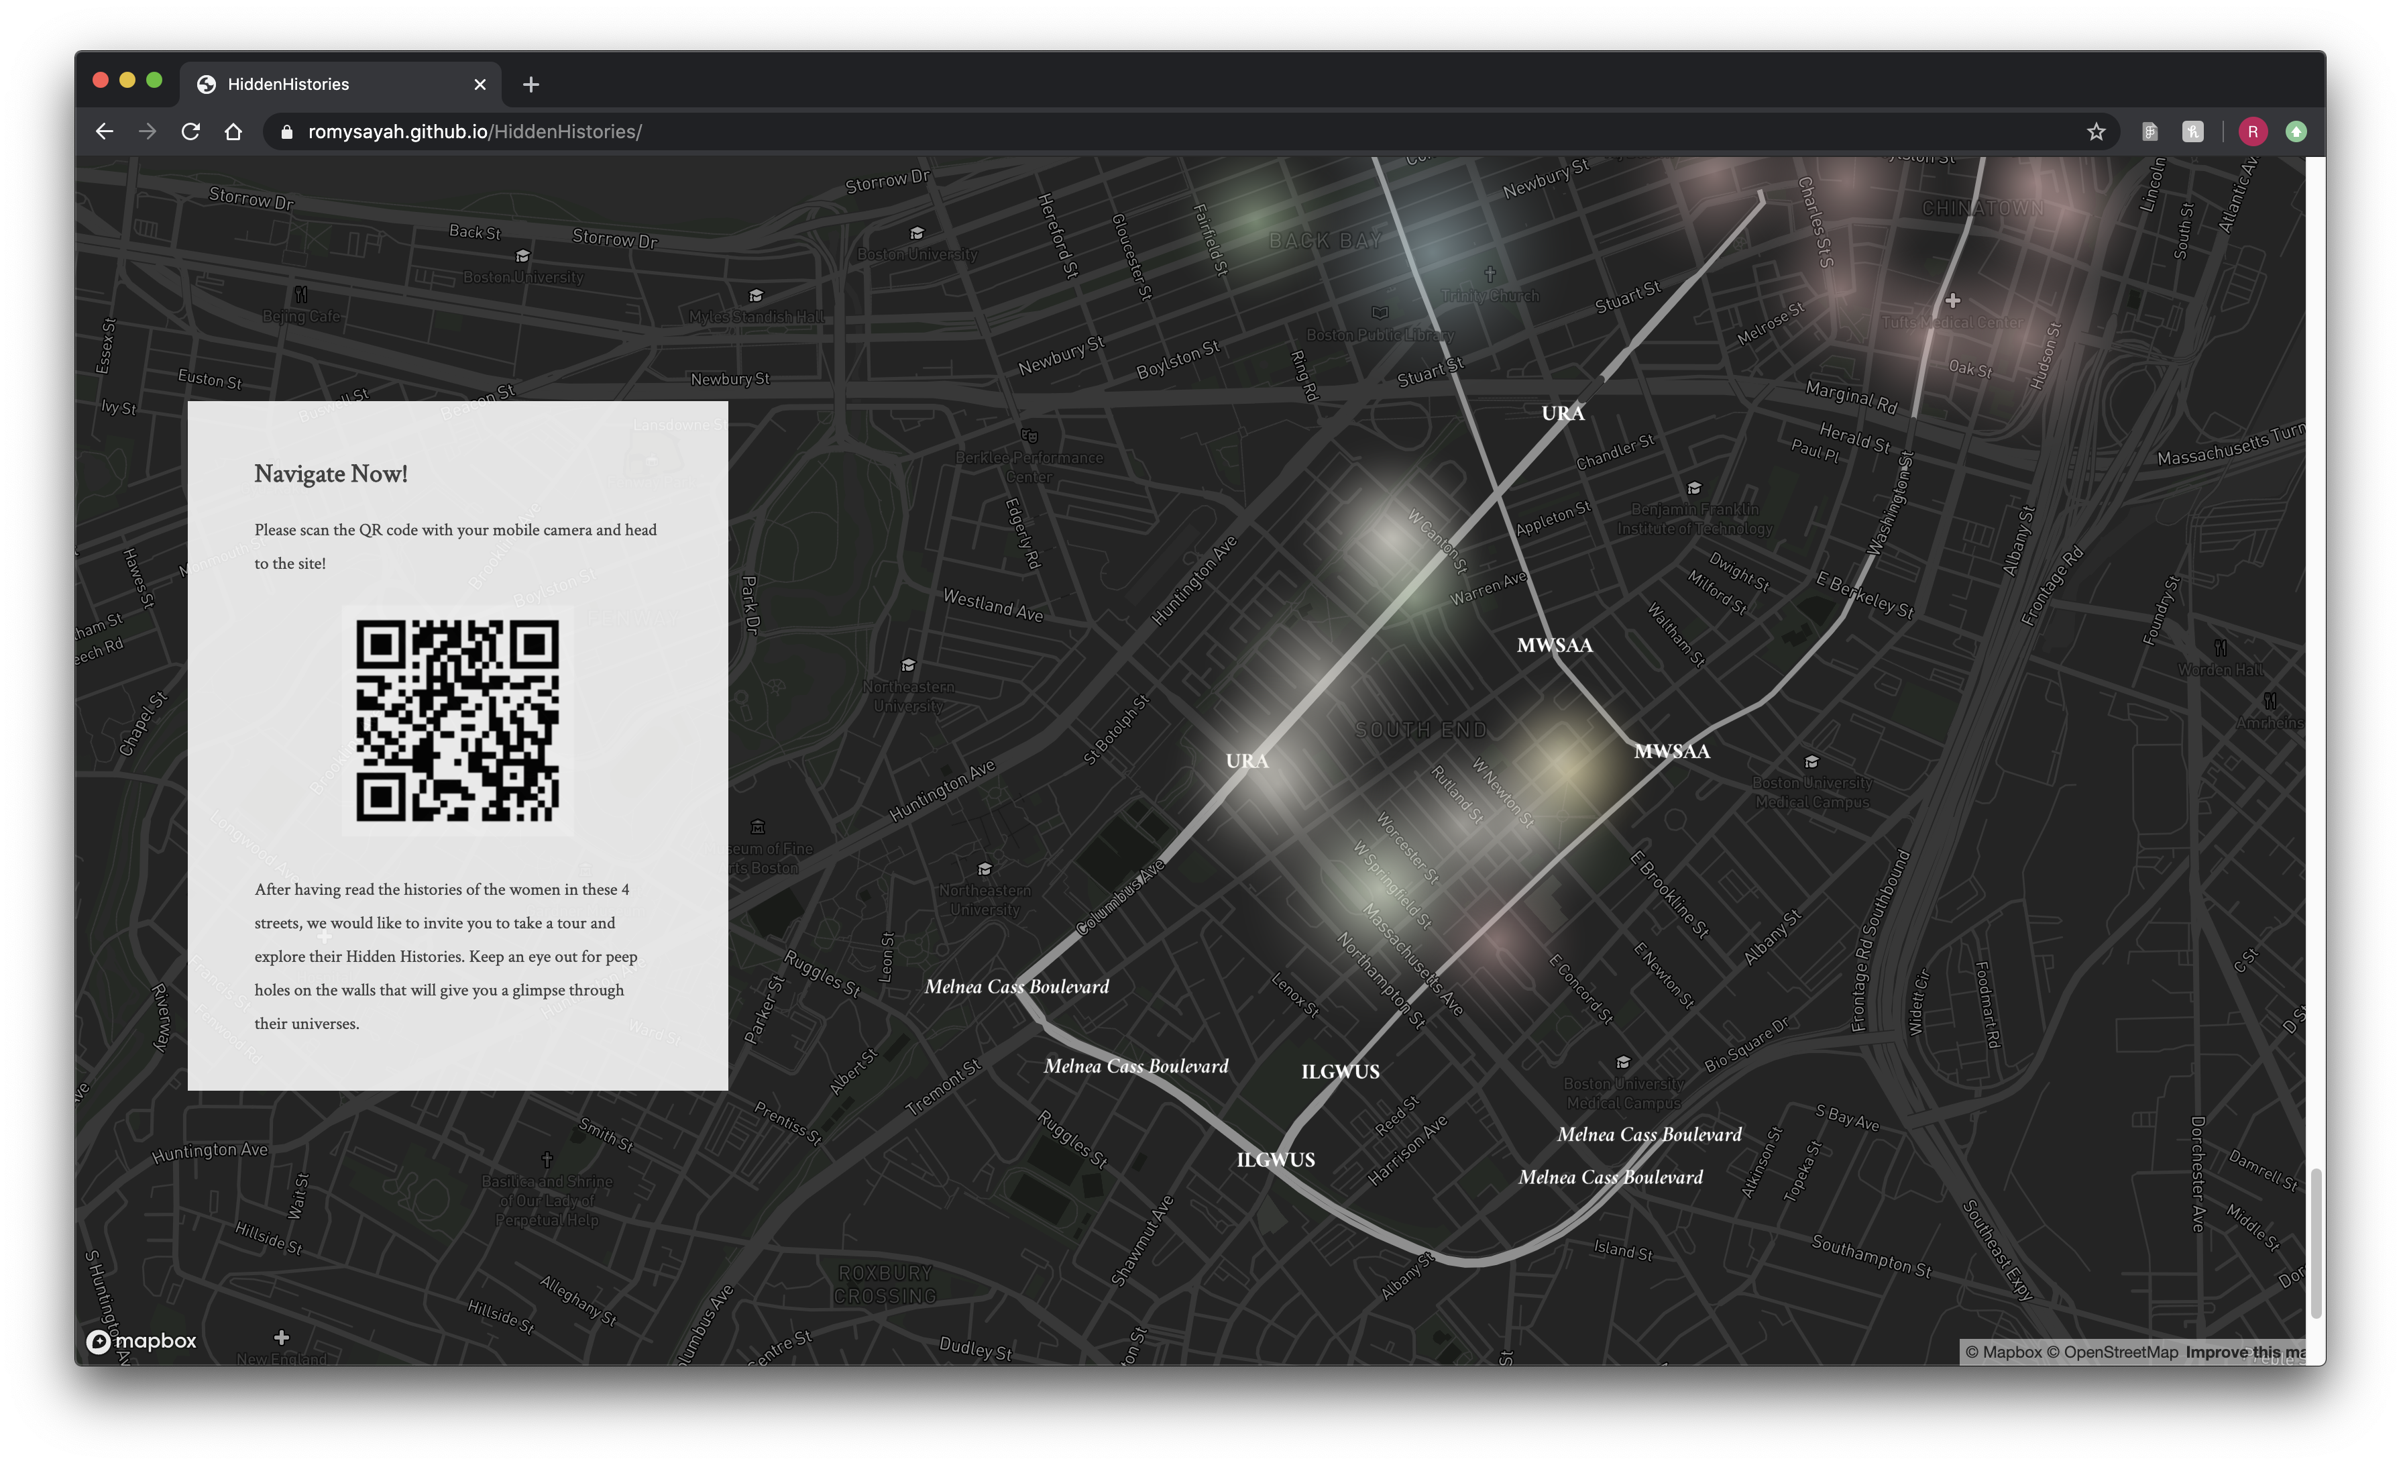Click the ROXBURY CROSSING label
Screen dimensions: 2401x1465
coord(885,1285)
